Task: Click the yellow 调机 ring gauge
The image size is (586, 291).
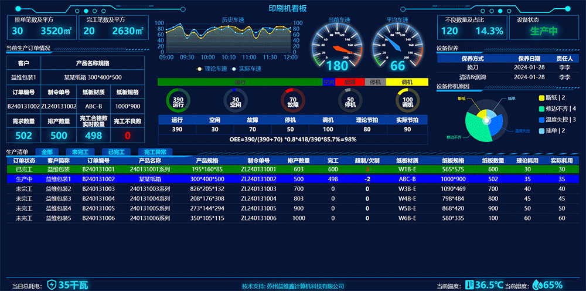Action: (x=408, y=101)
